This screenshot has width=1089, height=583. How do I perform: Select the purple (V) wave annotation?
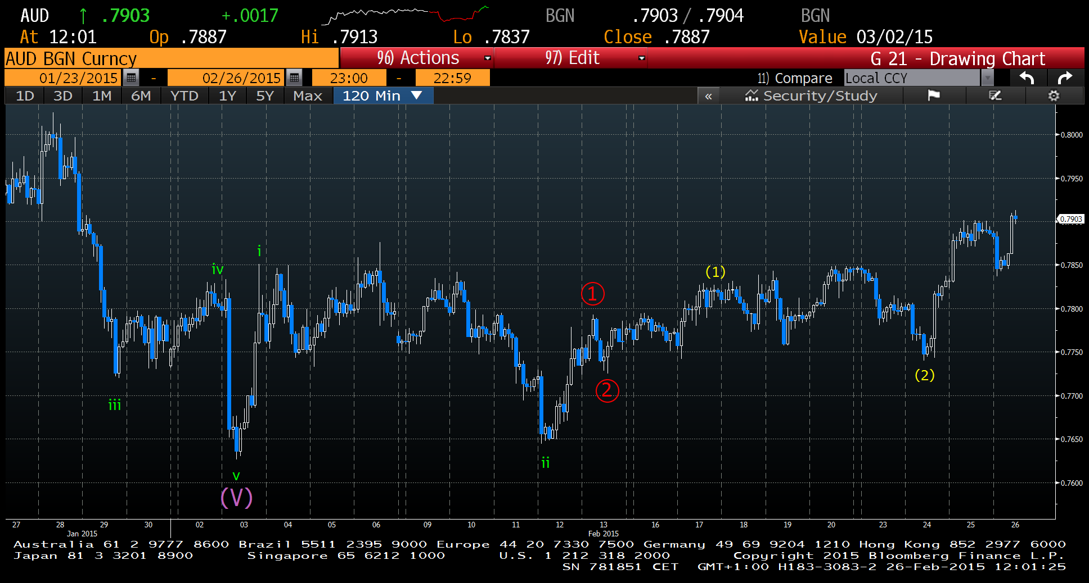(x=236, y=498)
